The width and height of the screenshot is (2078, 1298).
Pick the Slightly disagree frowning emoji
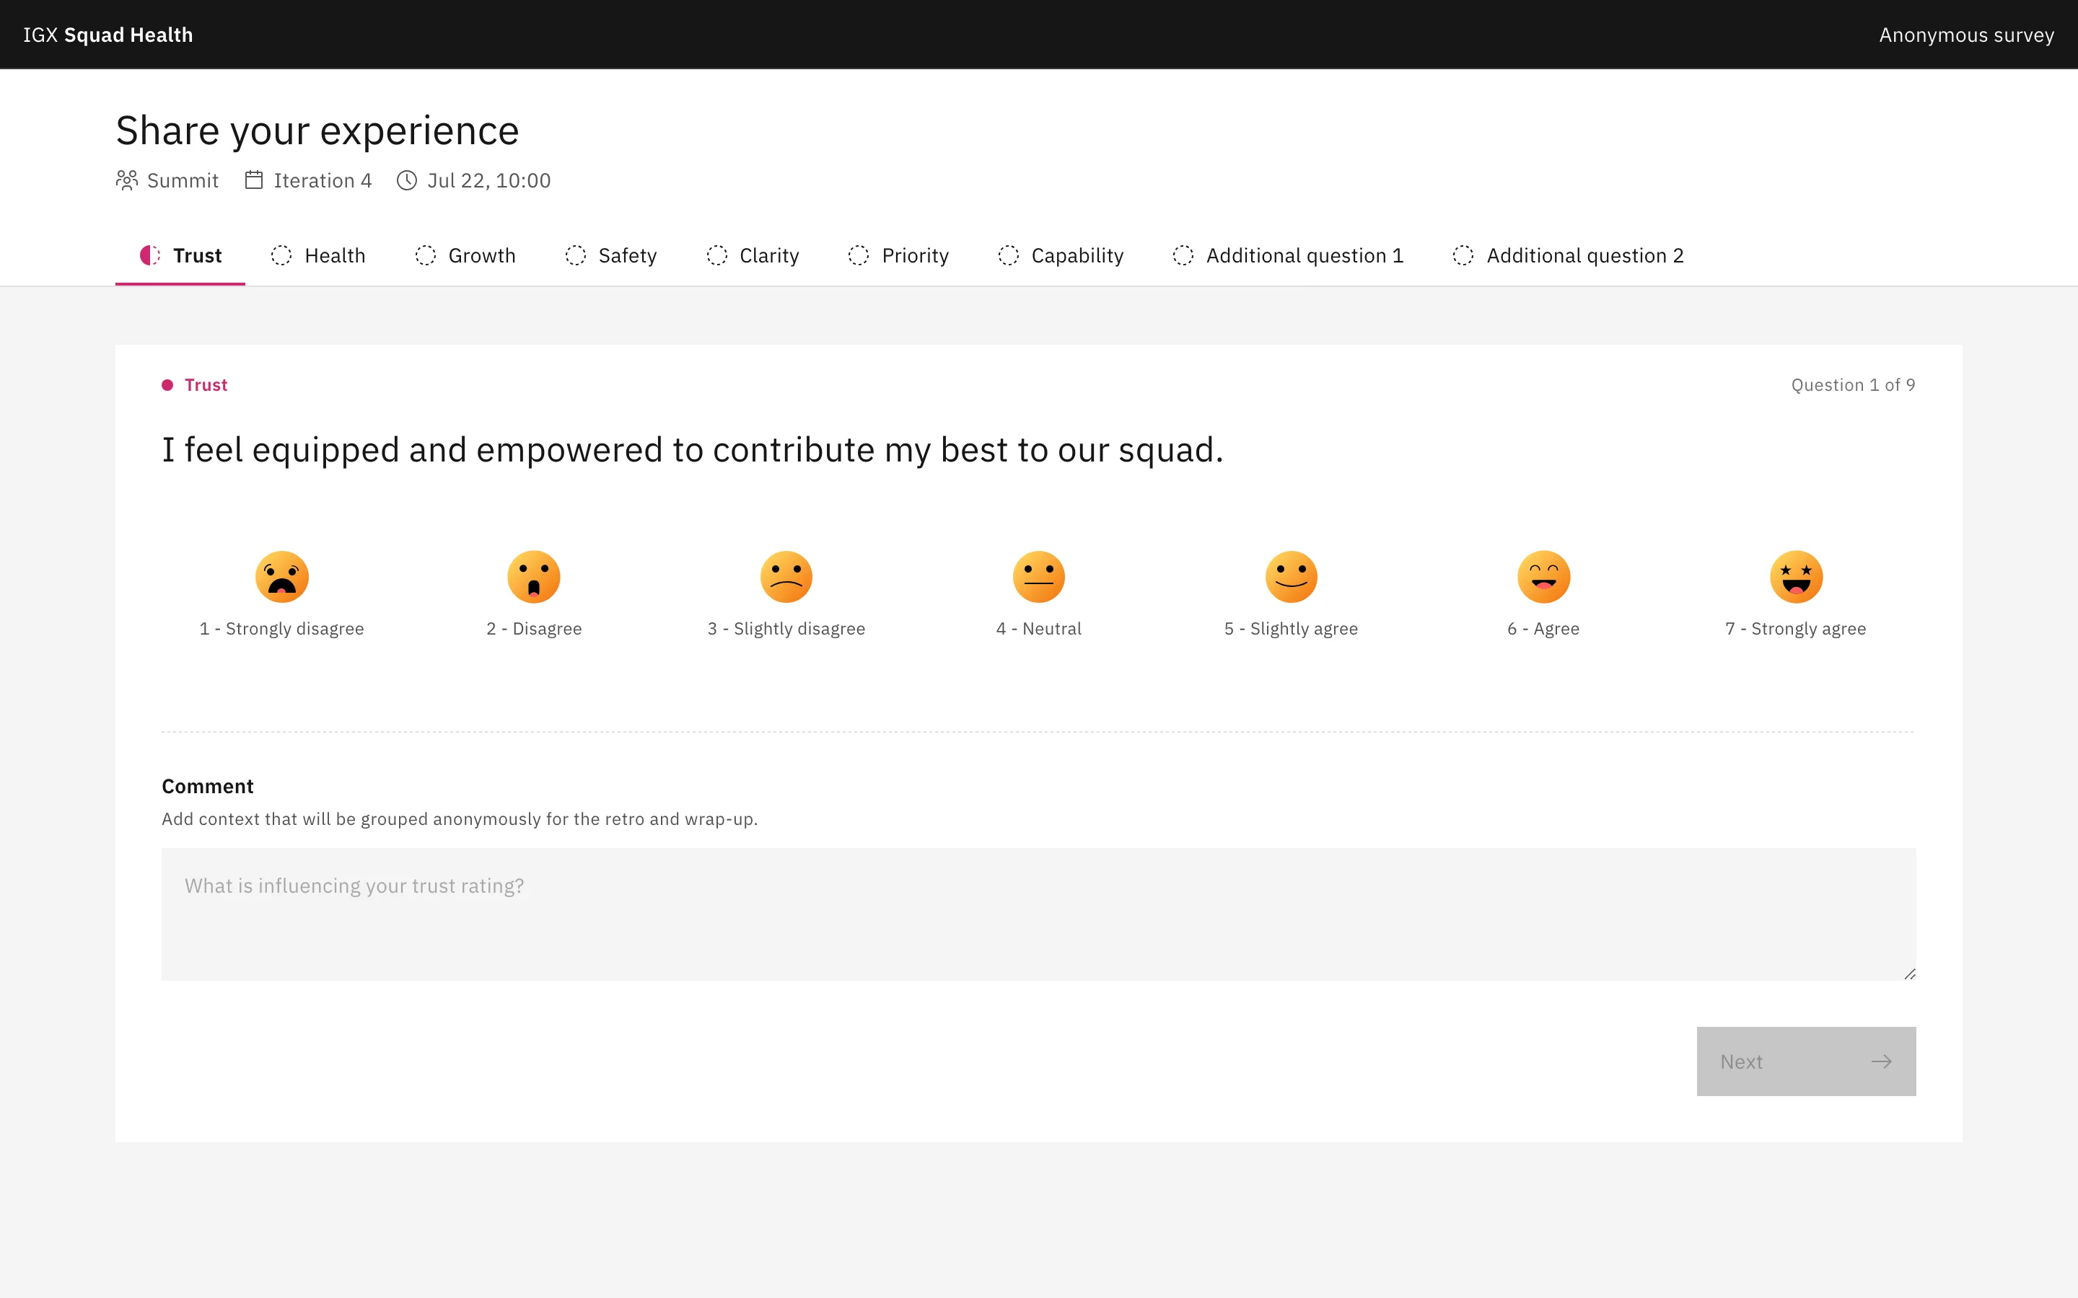(x=786, y=577)
